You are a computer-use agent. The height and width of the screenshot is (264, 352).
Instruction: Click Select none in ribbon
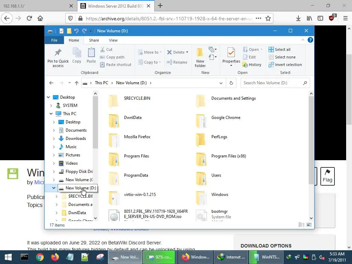(x=282, y=57)
